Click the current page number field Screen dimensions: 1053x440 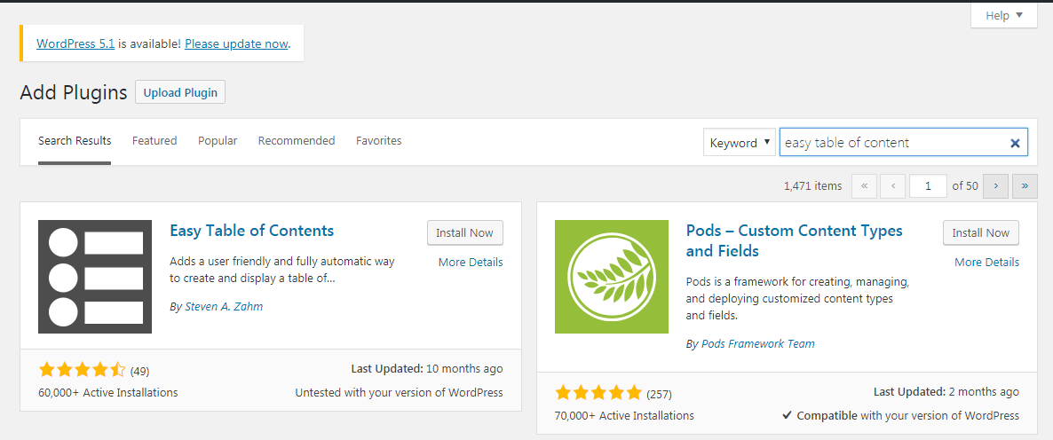pyautogui.click(x=928, y=186)
